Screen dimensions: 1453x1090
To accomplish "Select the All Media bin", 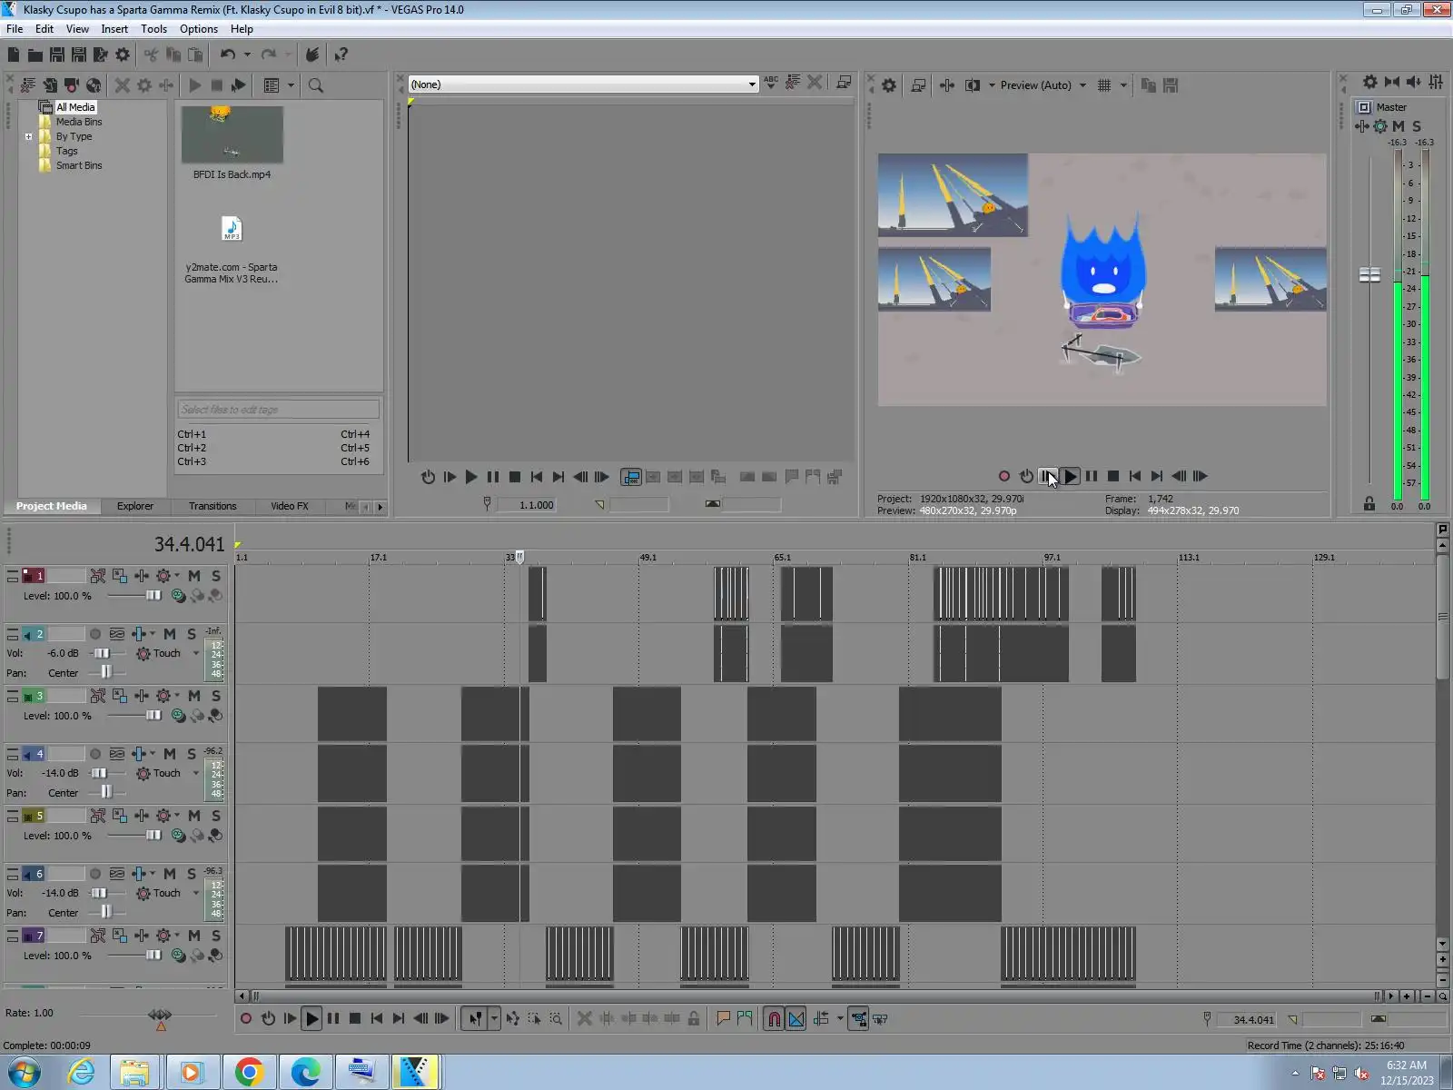I will [75, 107].
